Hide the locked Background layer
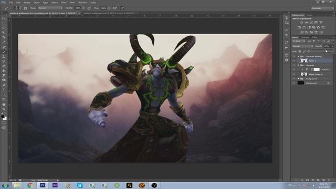The width and height of the screenshot is (336, 189). coord(294,83)
